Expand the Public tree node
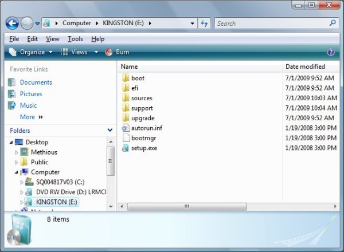Viewport: 344px width, 252px height. point(16,162)
